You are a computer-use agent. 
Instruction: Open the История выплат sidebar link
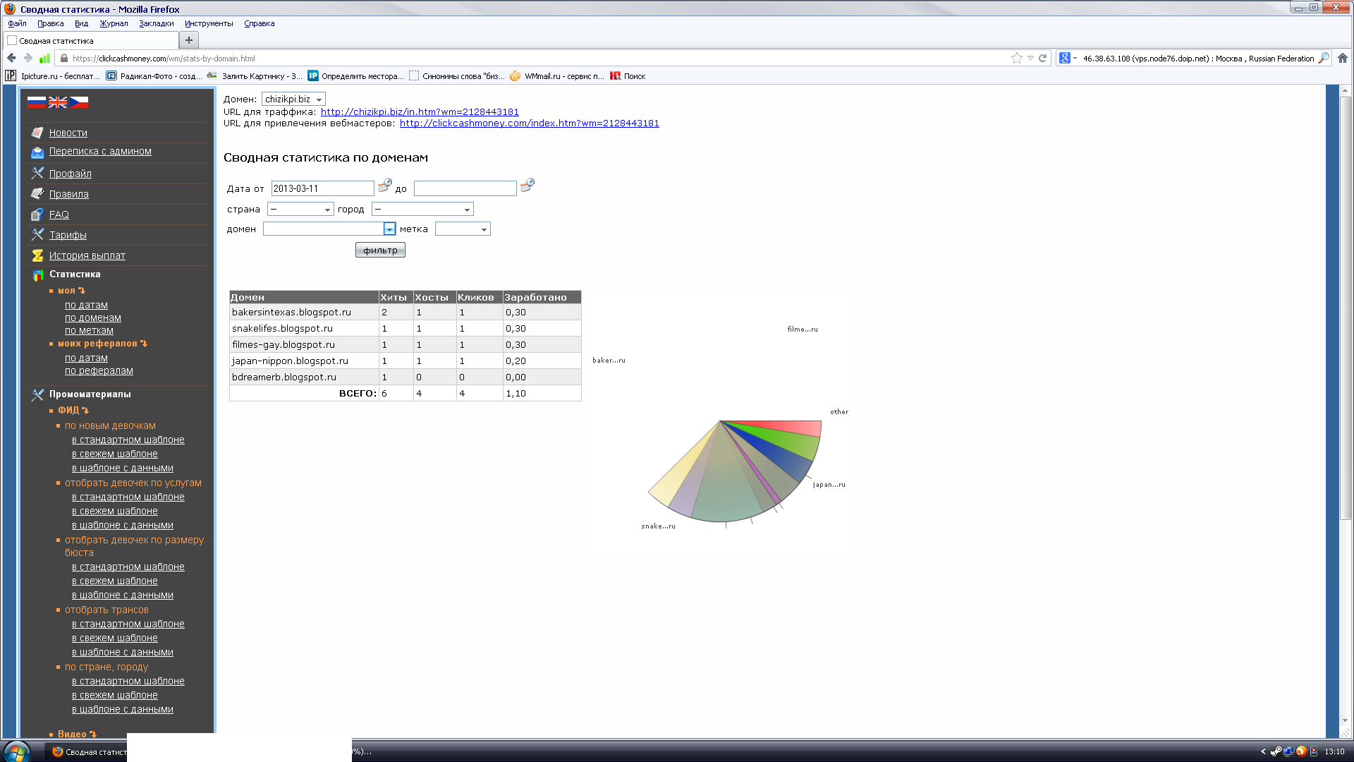pos(87,255)
